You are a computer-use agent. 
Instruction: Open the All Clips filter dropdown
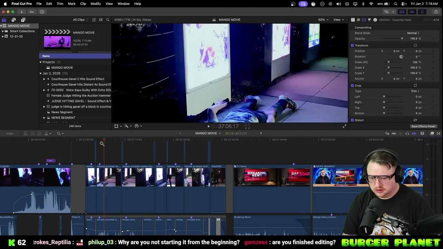(81, 20)
